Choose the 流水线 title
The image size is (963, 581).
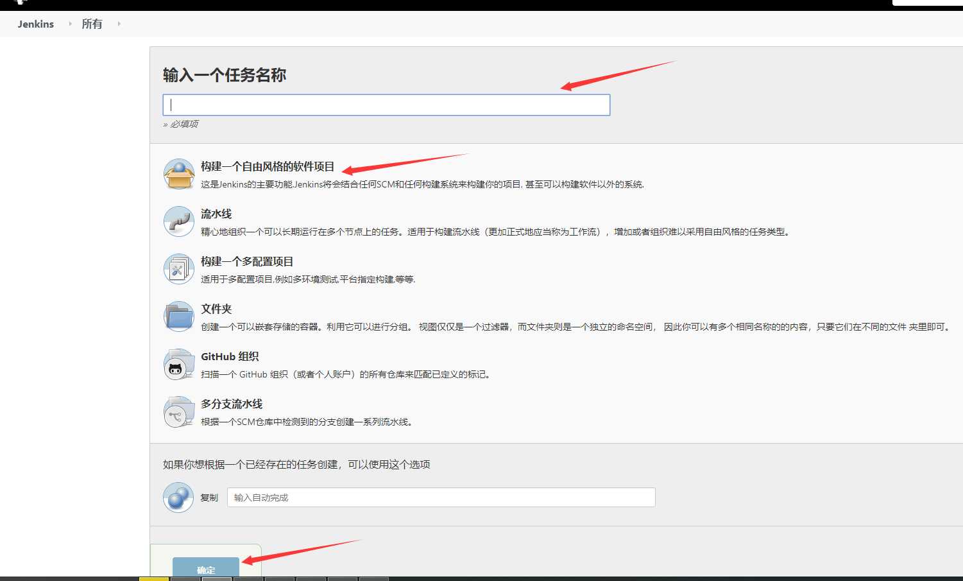(x=216, y=214)
